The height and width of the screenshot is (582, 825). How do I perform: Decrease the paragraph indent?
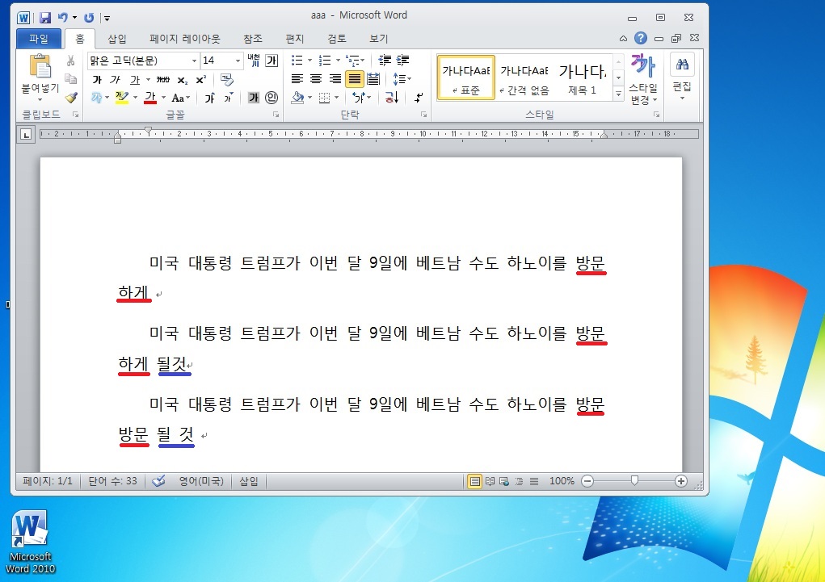click(385, 61)
